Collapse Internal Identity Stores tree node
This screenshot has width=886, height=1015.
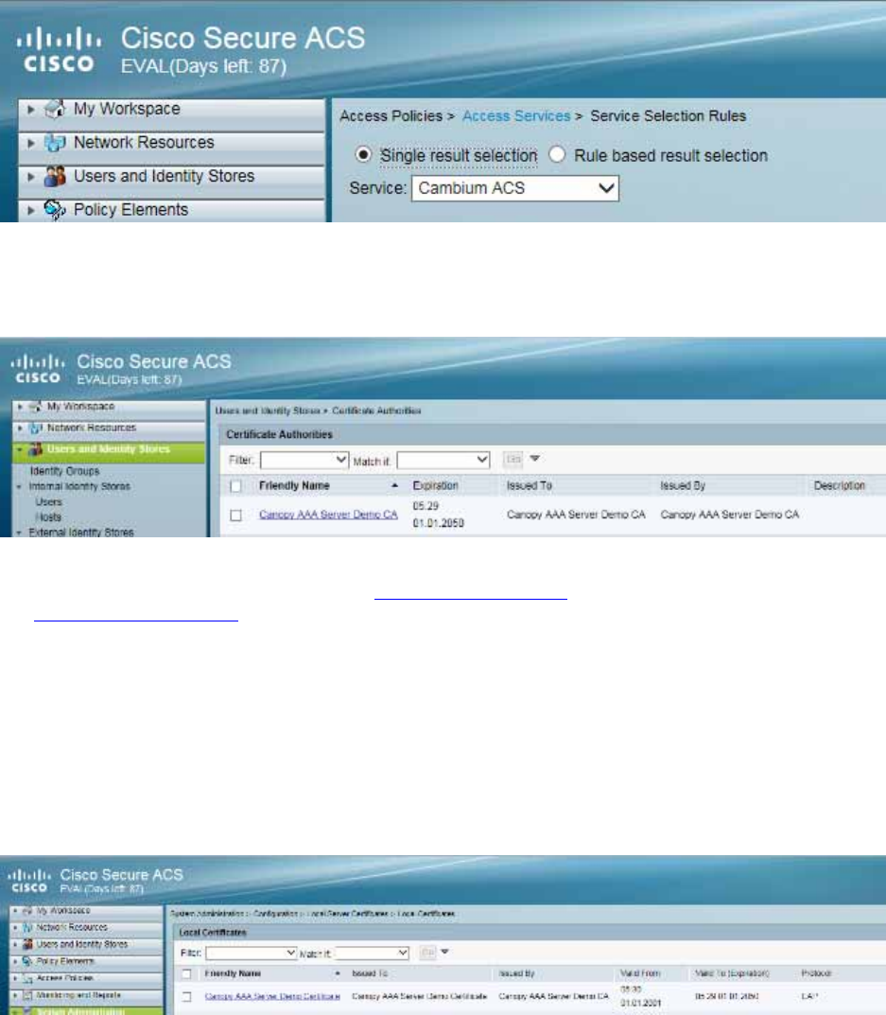(x=19, y=487)
